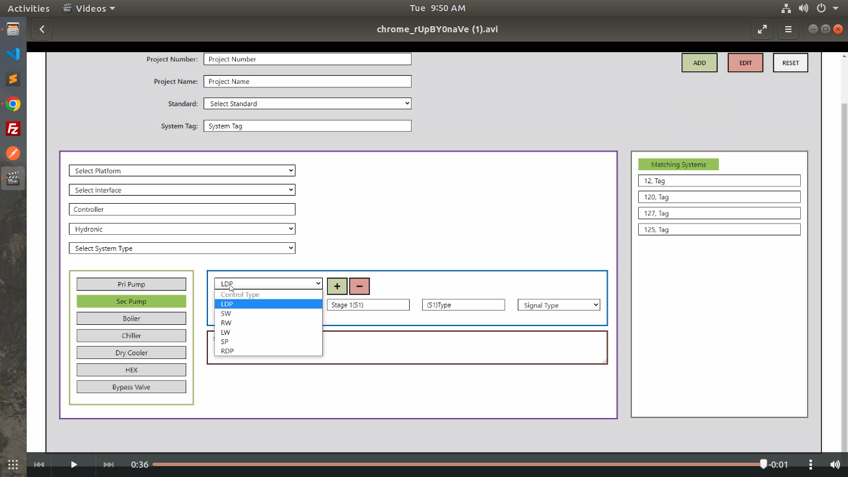Click the Project Number input field
The width and height of the screenshot is (848, 477).
coord(307,59)
